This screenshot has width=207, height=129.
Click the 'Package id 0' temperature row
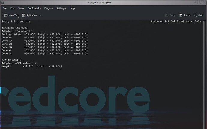[45, 34]
